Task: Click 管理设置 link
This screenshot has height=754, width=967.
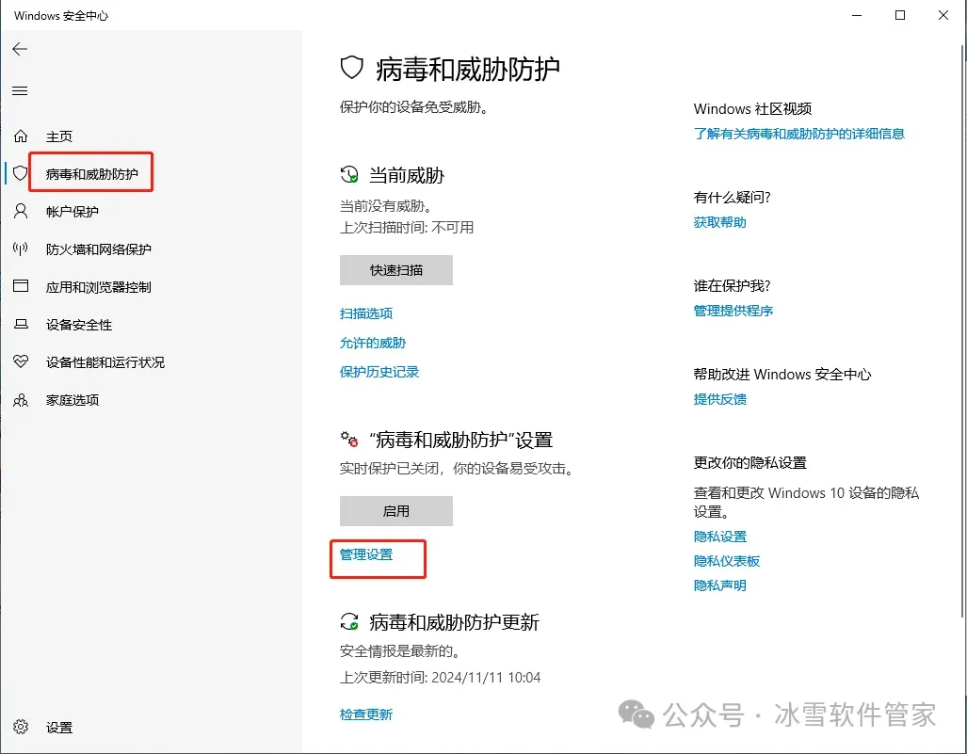Action: pyautogui.click(x=366, y=554)
